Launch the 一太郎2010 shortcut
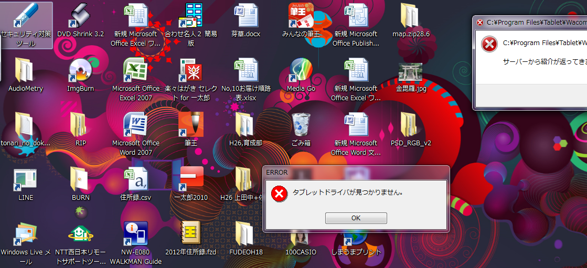Image resolution: width=587 pixels, height=268 pixels. [191, 184]
